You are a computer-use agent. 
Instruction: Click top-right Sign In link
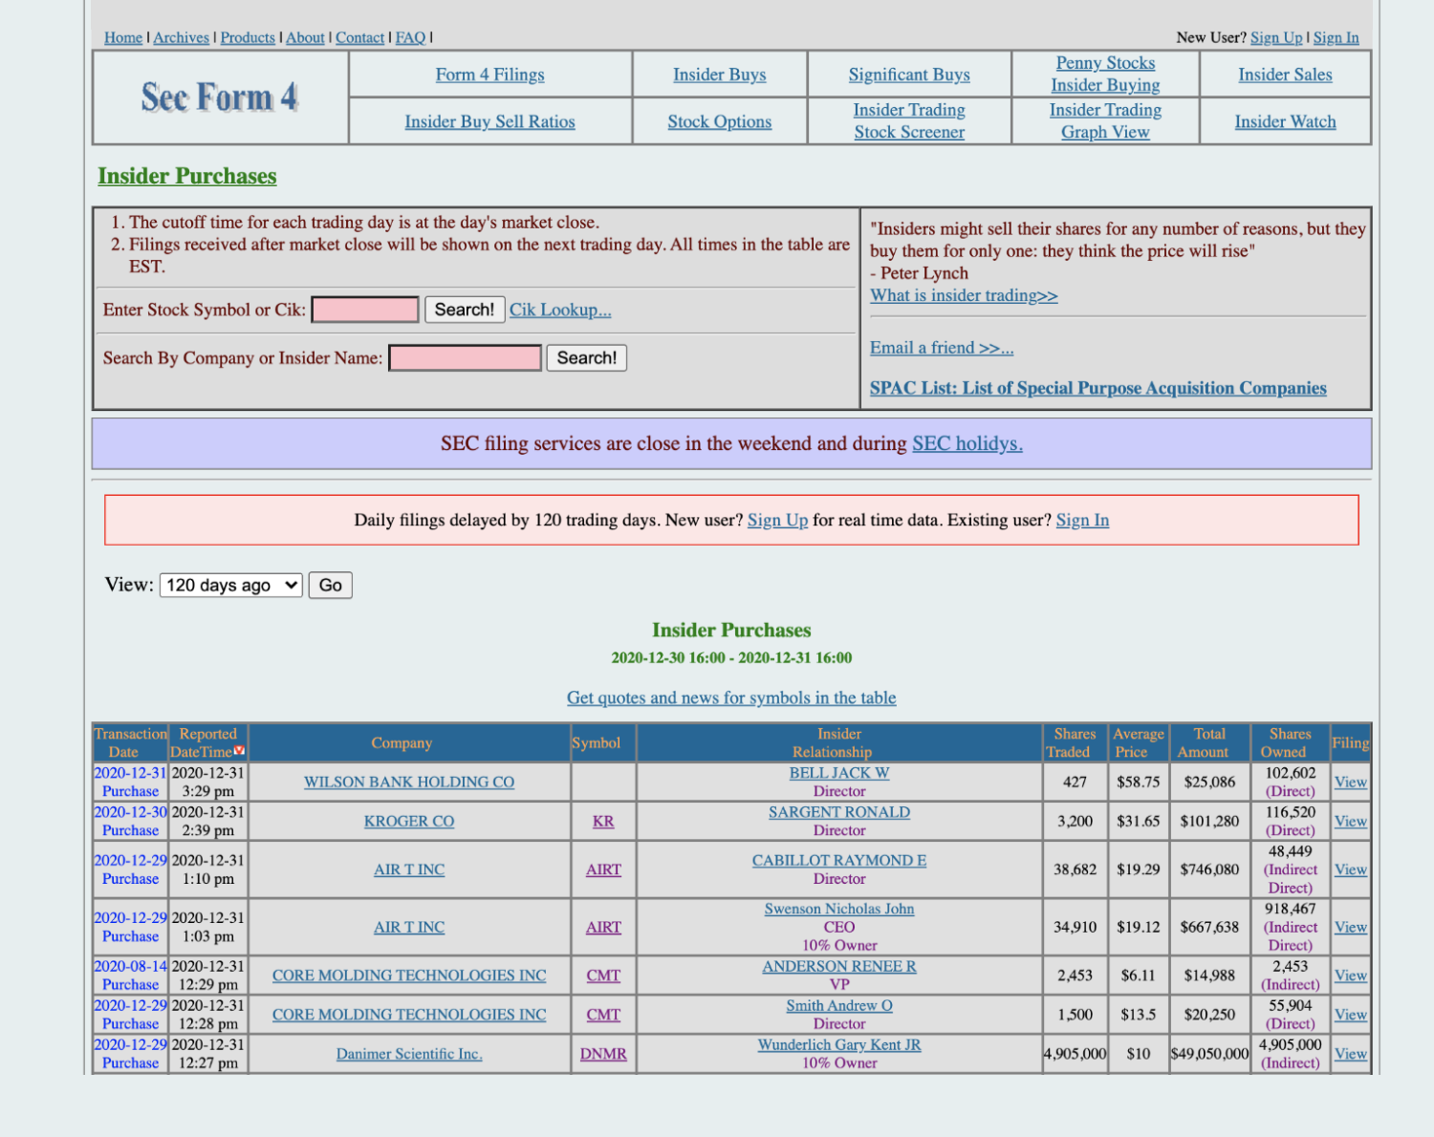coord(1336,37)
